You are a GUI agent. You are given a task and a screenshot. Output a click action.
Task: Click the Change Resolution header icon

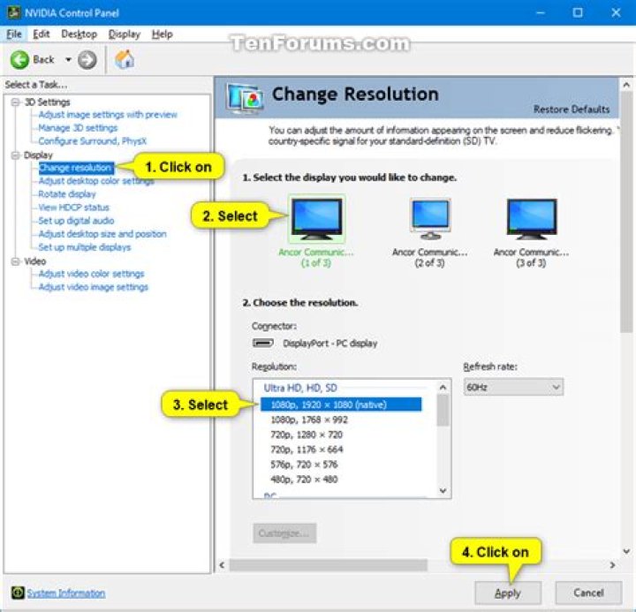coord(246,99)
